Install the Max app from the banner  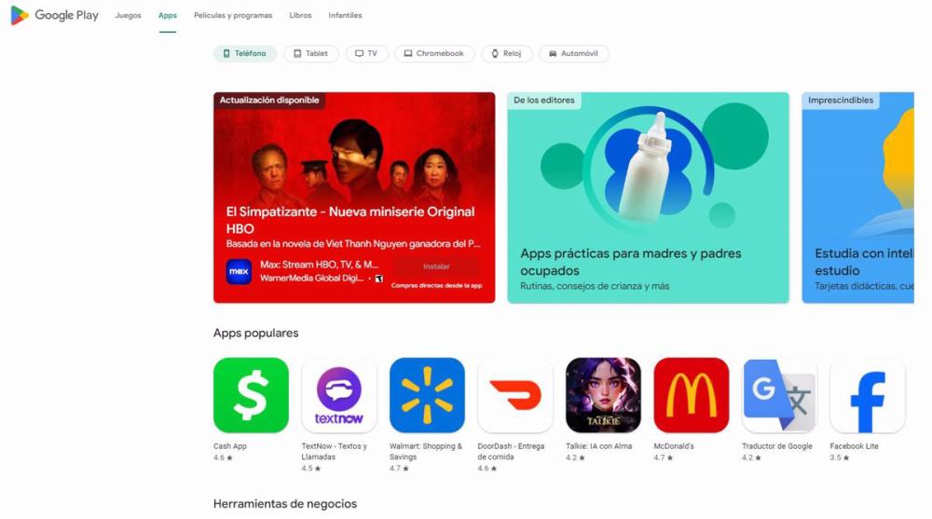click(436, 266)
